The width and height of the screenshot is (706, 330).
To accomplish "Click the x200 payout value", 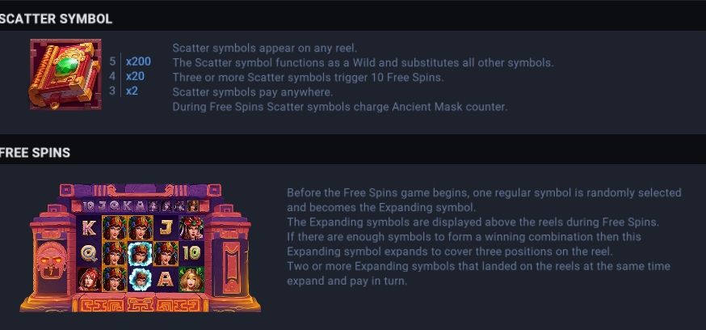I will pyautogui.click(x=138, y=61).
